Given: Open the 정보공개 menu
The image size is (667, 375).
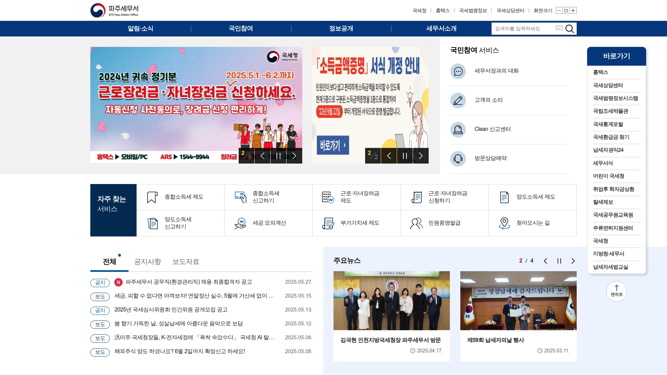Looking at the screenshot, I should (341, 28).
